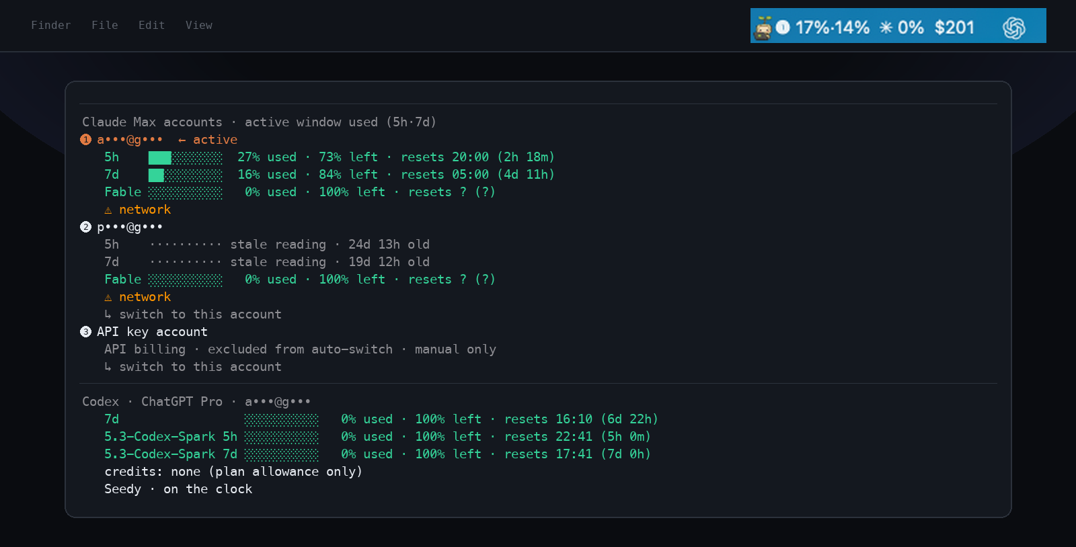Click 'network' warning text under a•••@g•••

[x=145, y=209]
